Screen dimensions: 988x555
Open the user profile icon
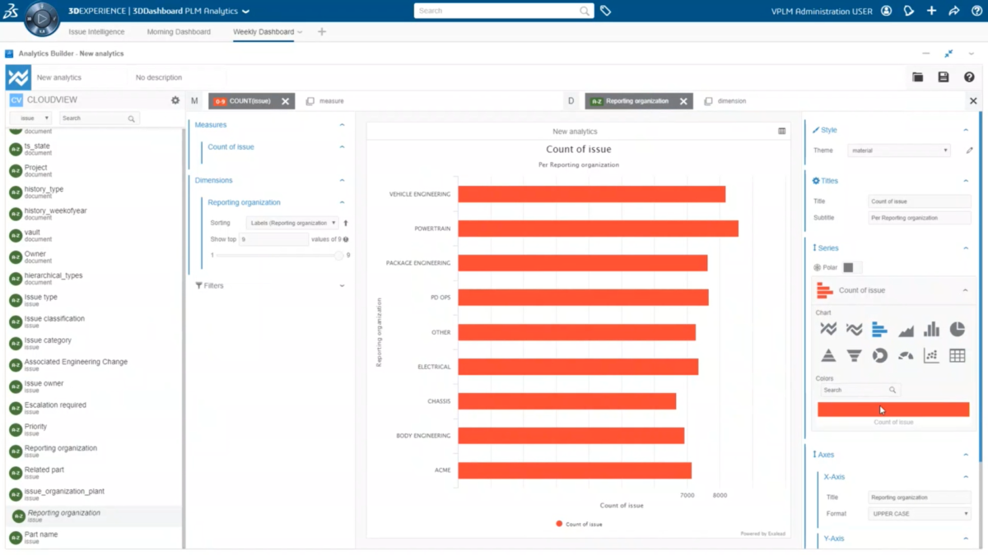[x=886, y=11]
